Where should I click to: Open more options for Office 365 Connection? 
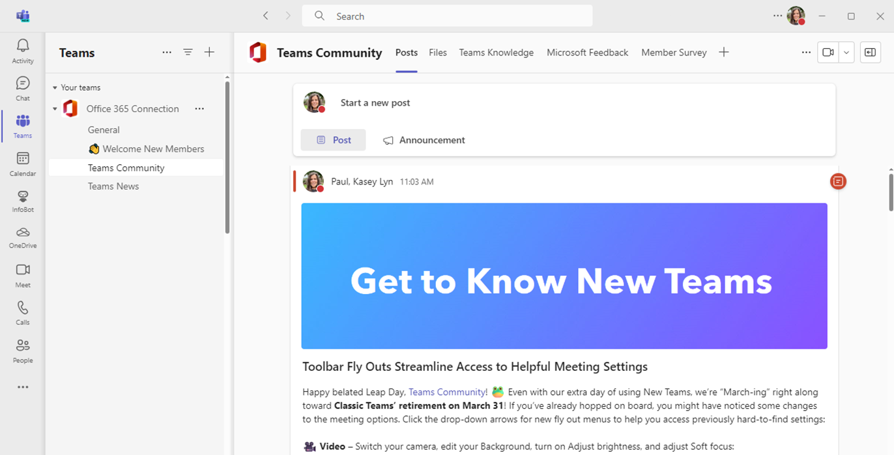pyautogui.click(x=199, y=109)
